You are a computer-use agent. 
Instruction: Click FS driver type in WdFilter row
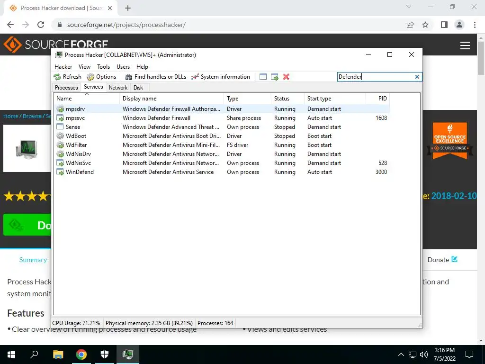[238, 145]
